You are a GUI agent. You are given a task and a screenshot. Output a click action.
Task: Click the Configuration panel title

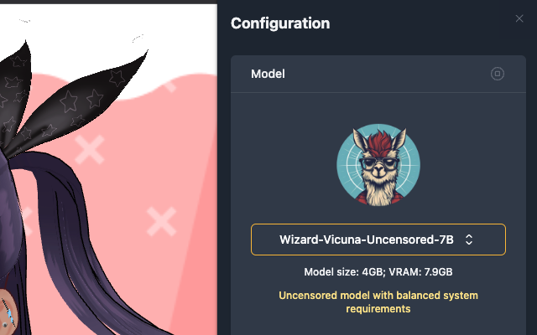(279, 23)
